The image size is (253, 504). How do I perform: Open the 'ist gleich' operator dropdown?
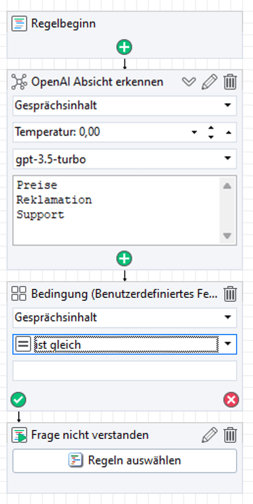(x=125, y=344)
